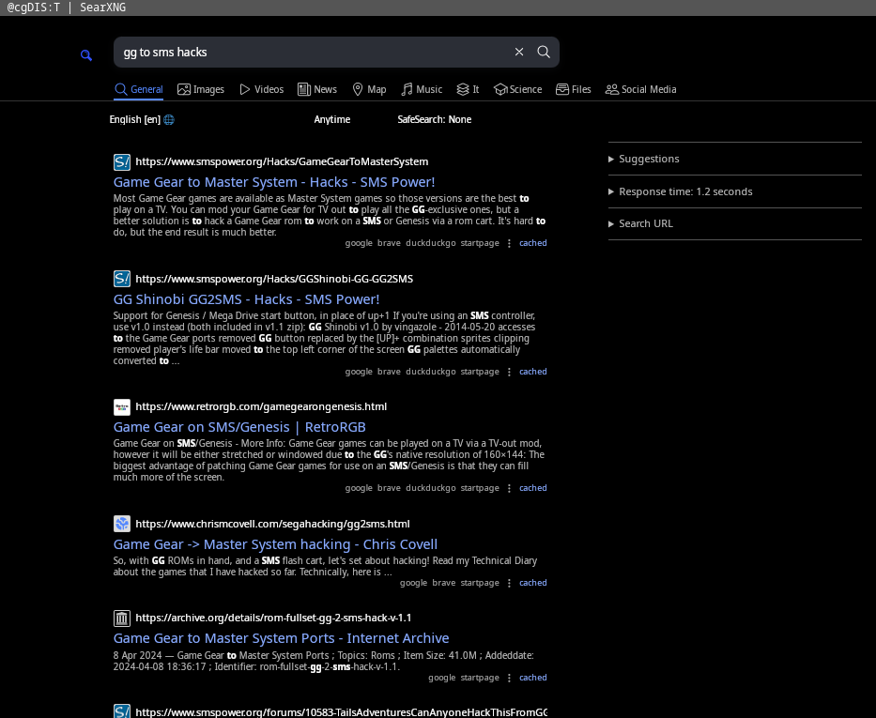Image resolution: width=876 pixels, height=718 pixels.
Task: Open three-dot menu for GG Shinobi result
Action: click(x=509, y=372)
